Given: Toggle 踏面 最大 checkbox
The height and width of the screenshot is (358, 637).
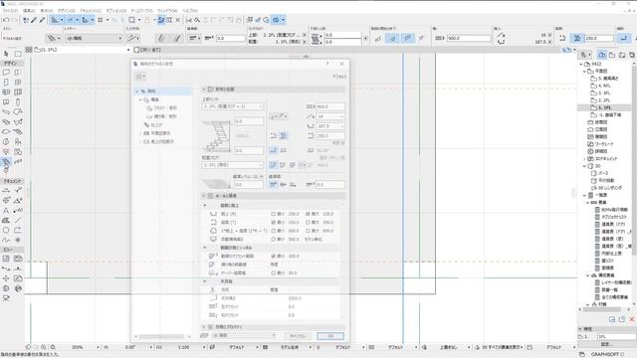Looking at the screenshot, I should tap(308, 223).
